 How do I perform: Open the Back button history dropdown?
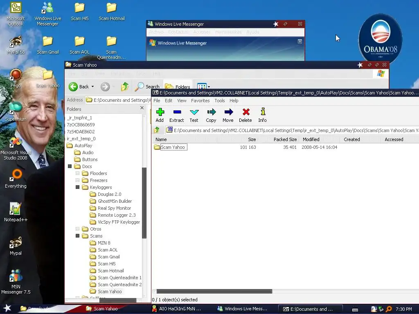pos(93,87)
